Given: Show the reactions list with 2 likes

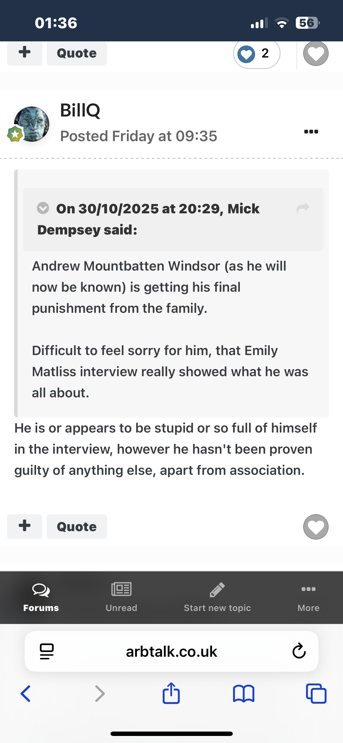Looking at the screenshot, I should (x=257, y=54).
